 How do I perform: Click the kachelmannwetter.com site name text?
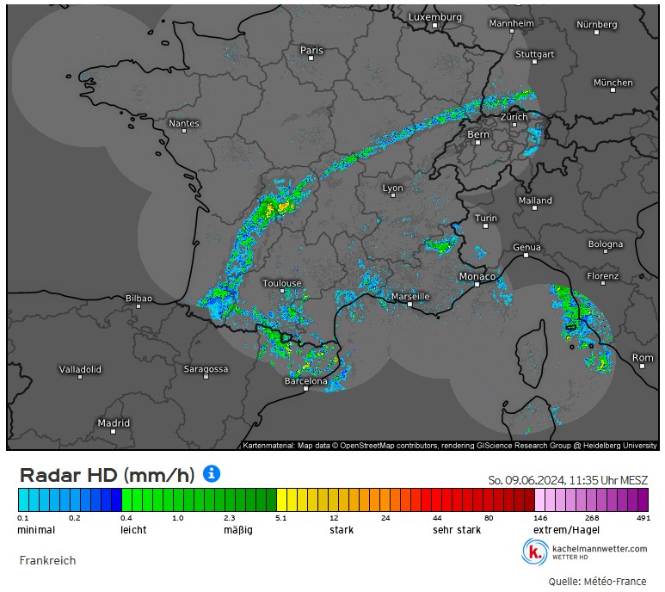(600, 548)
